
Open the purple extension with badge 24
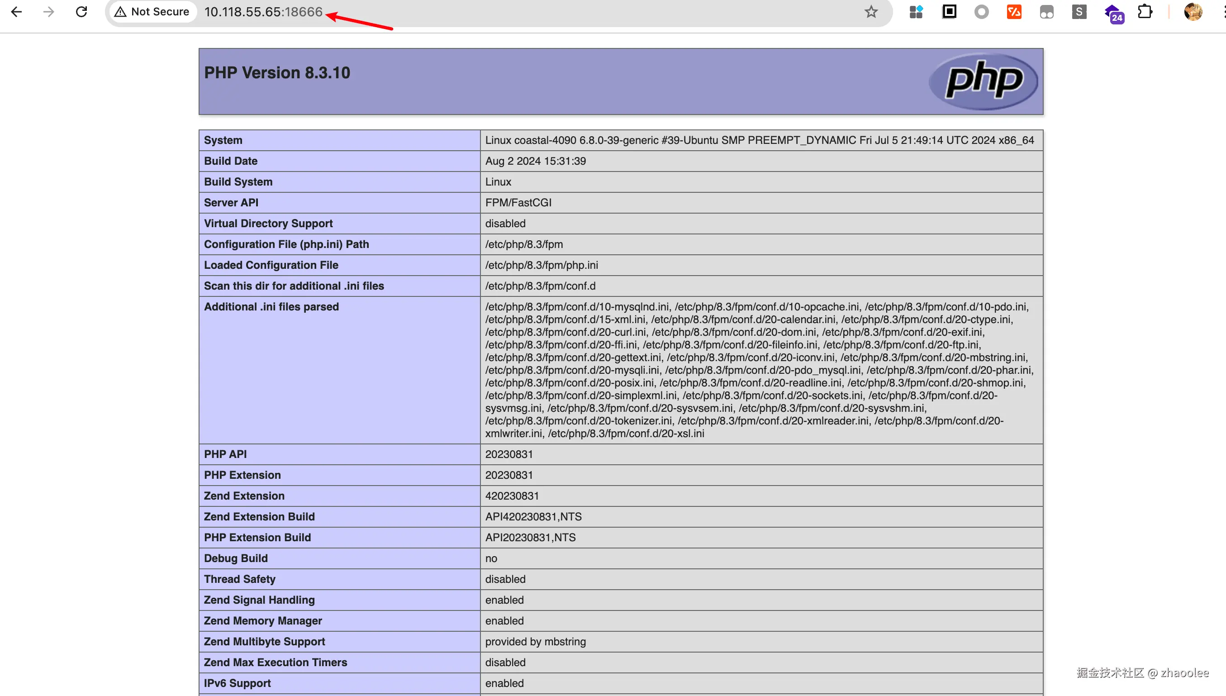[x=1113, y=12]
